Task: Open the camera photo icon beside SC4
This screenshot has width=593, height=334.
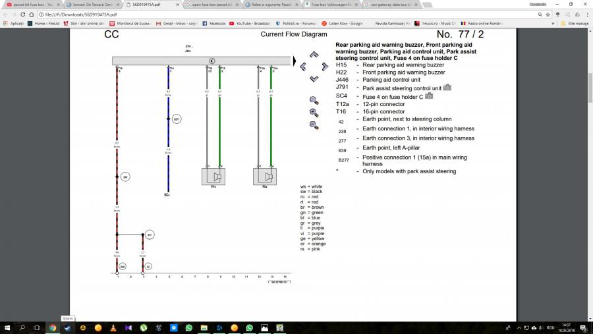Action: (429, 96)
